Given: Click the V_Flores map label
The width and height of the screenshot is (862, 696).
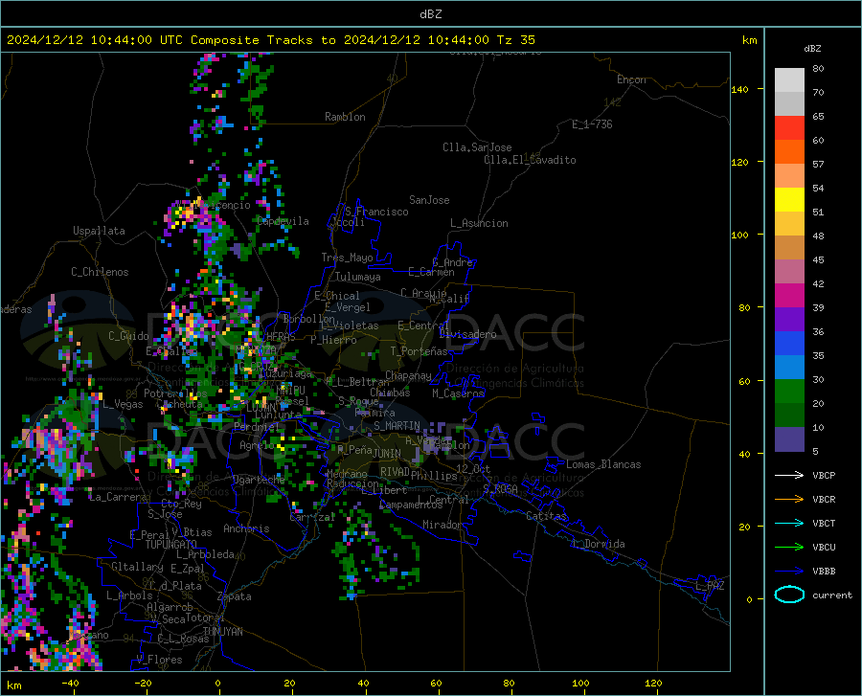Looking at the screenshot, I should [x=159, y=660].
